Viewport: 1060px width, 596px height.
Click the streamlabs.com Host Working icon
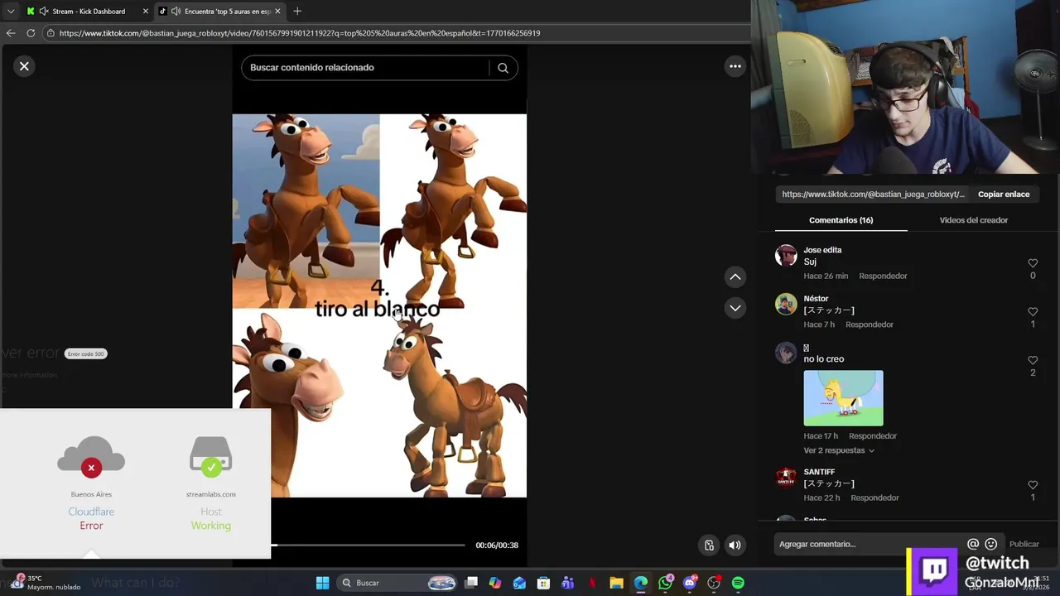click(x=210, y=456)
